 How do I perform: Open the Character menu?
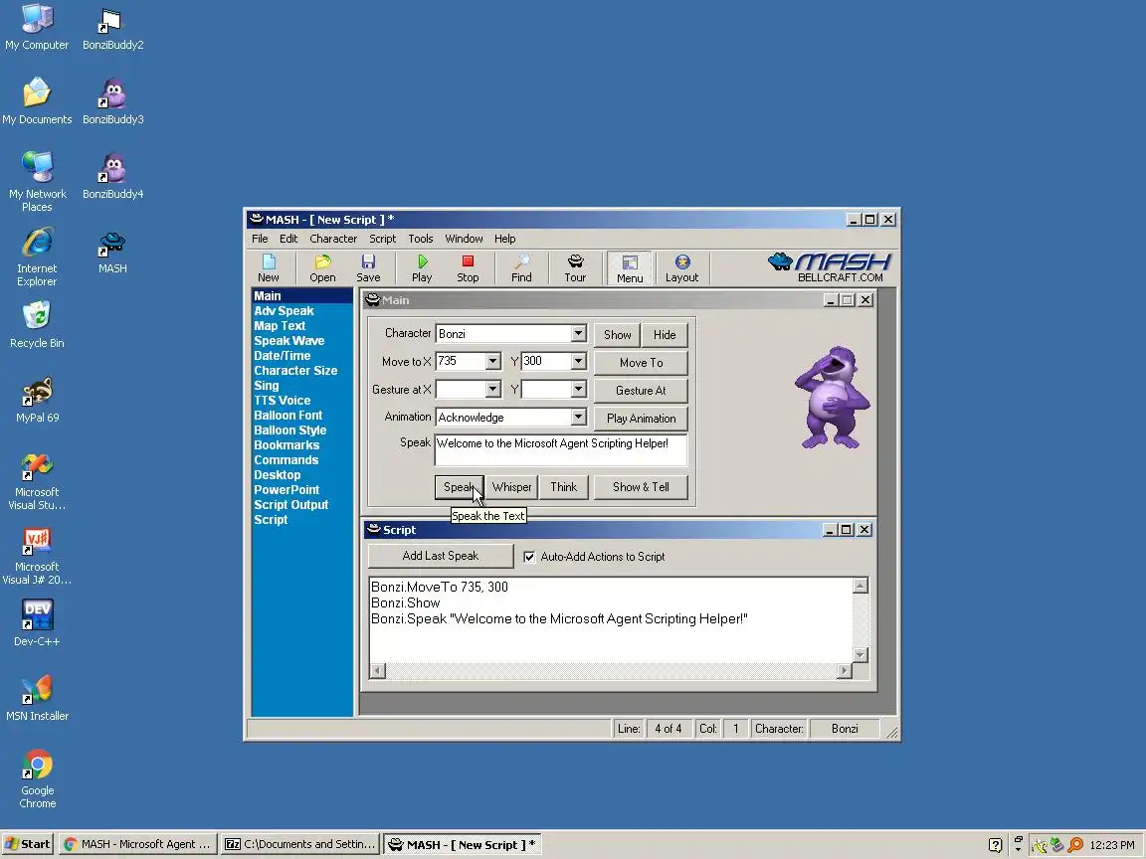[x=333, y=239]
